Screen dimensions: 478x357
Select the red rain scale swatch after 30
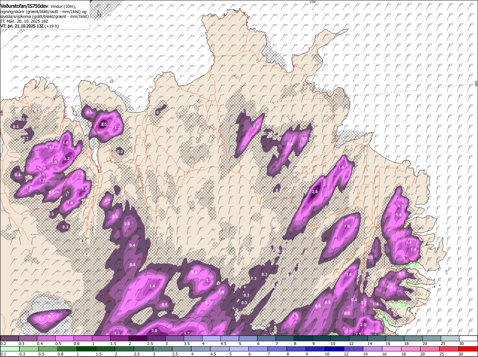pyautogui.click(x=469, y=349)
